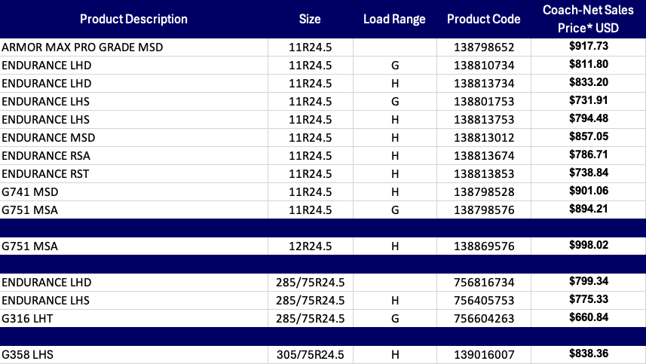Select the 305/75R24.5 size cell
646x364 pixels.
tap(309, 354)
